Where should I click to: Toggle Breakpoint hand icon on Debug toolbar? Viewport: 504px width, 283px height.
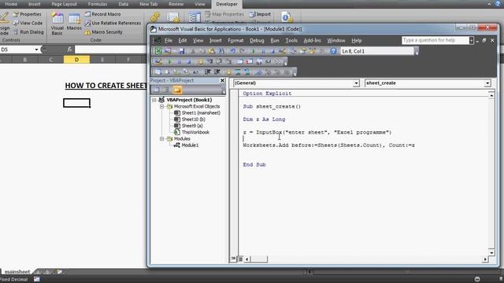coord(201,61)
